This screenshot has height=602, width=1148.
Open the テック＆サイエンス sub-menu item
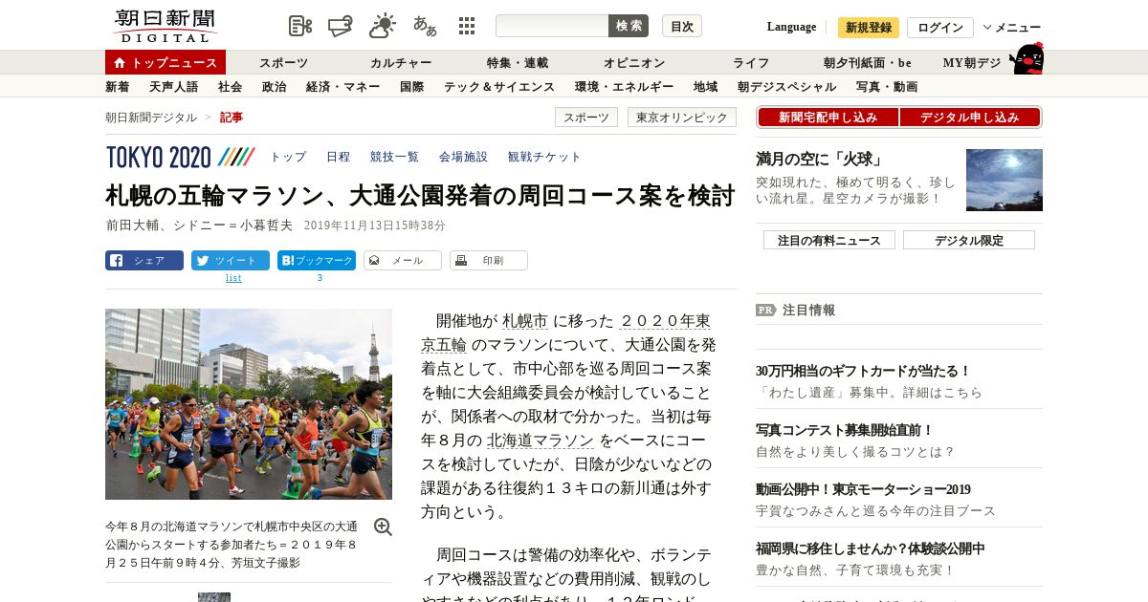coord(499,87)
